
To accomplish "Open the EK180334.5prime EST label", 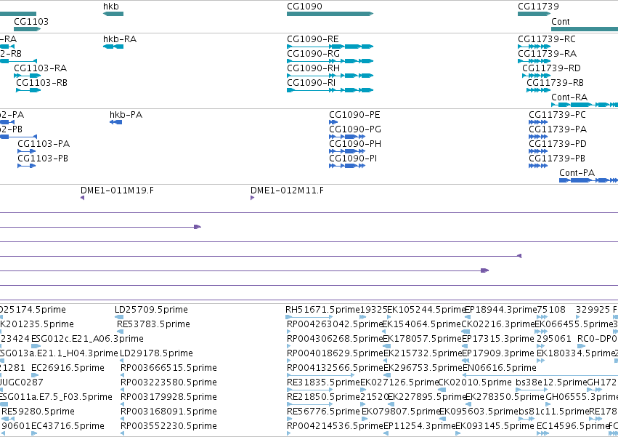I will tap(576, 353).
